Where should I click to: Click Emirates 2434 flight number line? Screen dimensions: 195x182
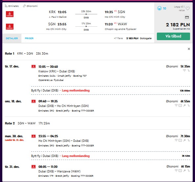[x=62, y=76]
